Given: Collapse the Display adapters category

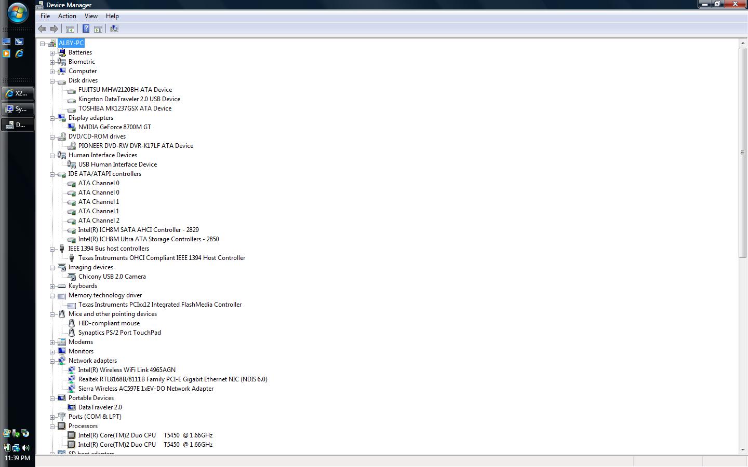Looking at the screenshot, I should (52, 118).
